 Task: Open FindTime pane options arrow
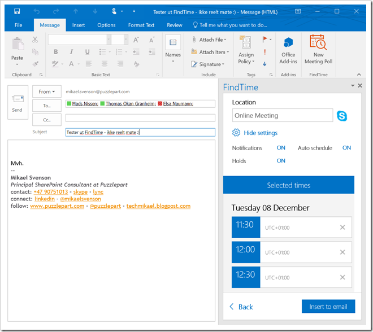(353, 86)
